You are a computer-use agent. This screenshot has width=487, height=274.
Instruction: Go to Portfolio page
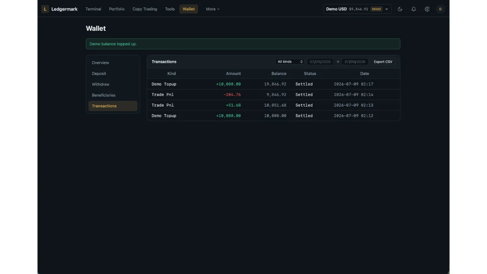click(117, 9)
